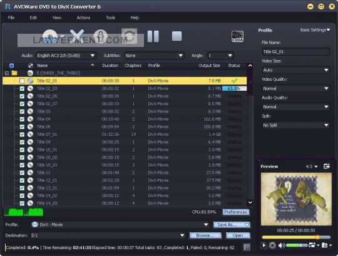Adjust the green preview volume slider

point(297,245)
